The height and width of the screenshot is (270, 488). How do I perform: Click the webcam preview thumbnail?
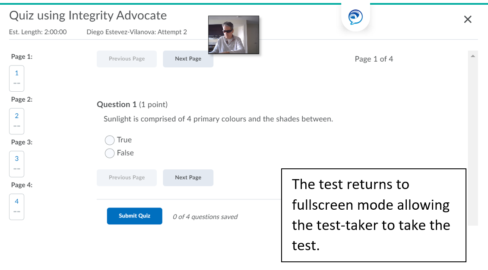(x=234, y=35)
